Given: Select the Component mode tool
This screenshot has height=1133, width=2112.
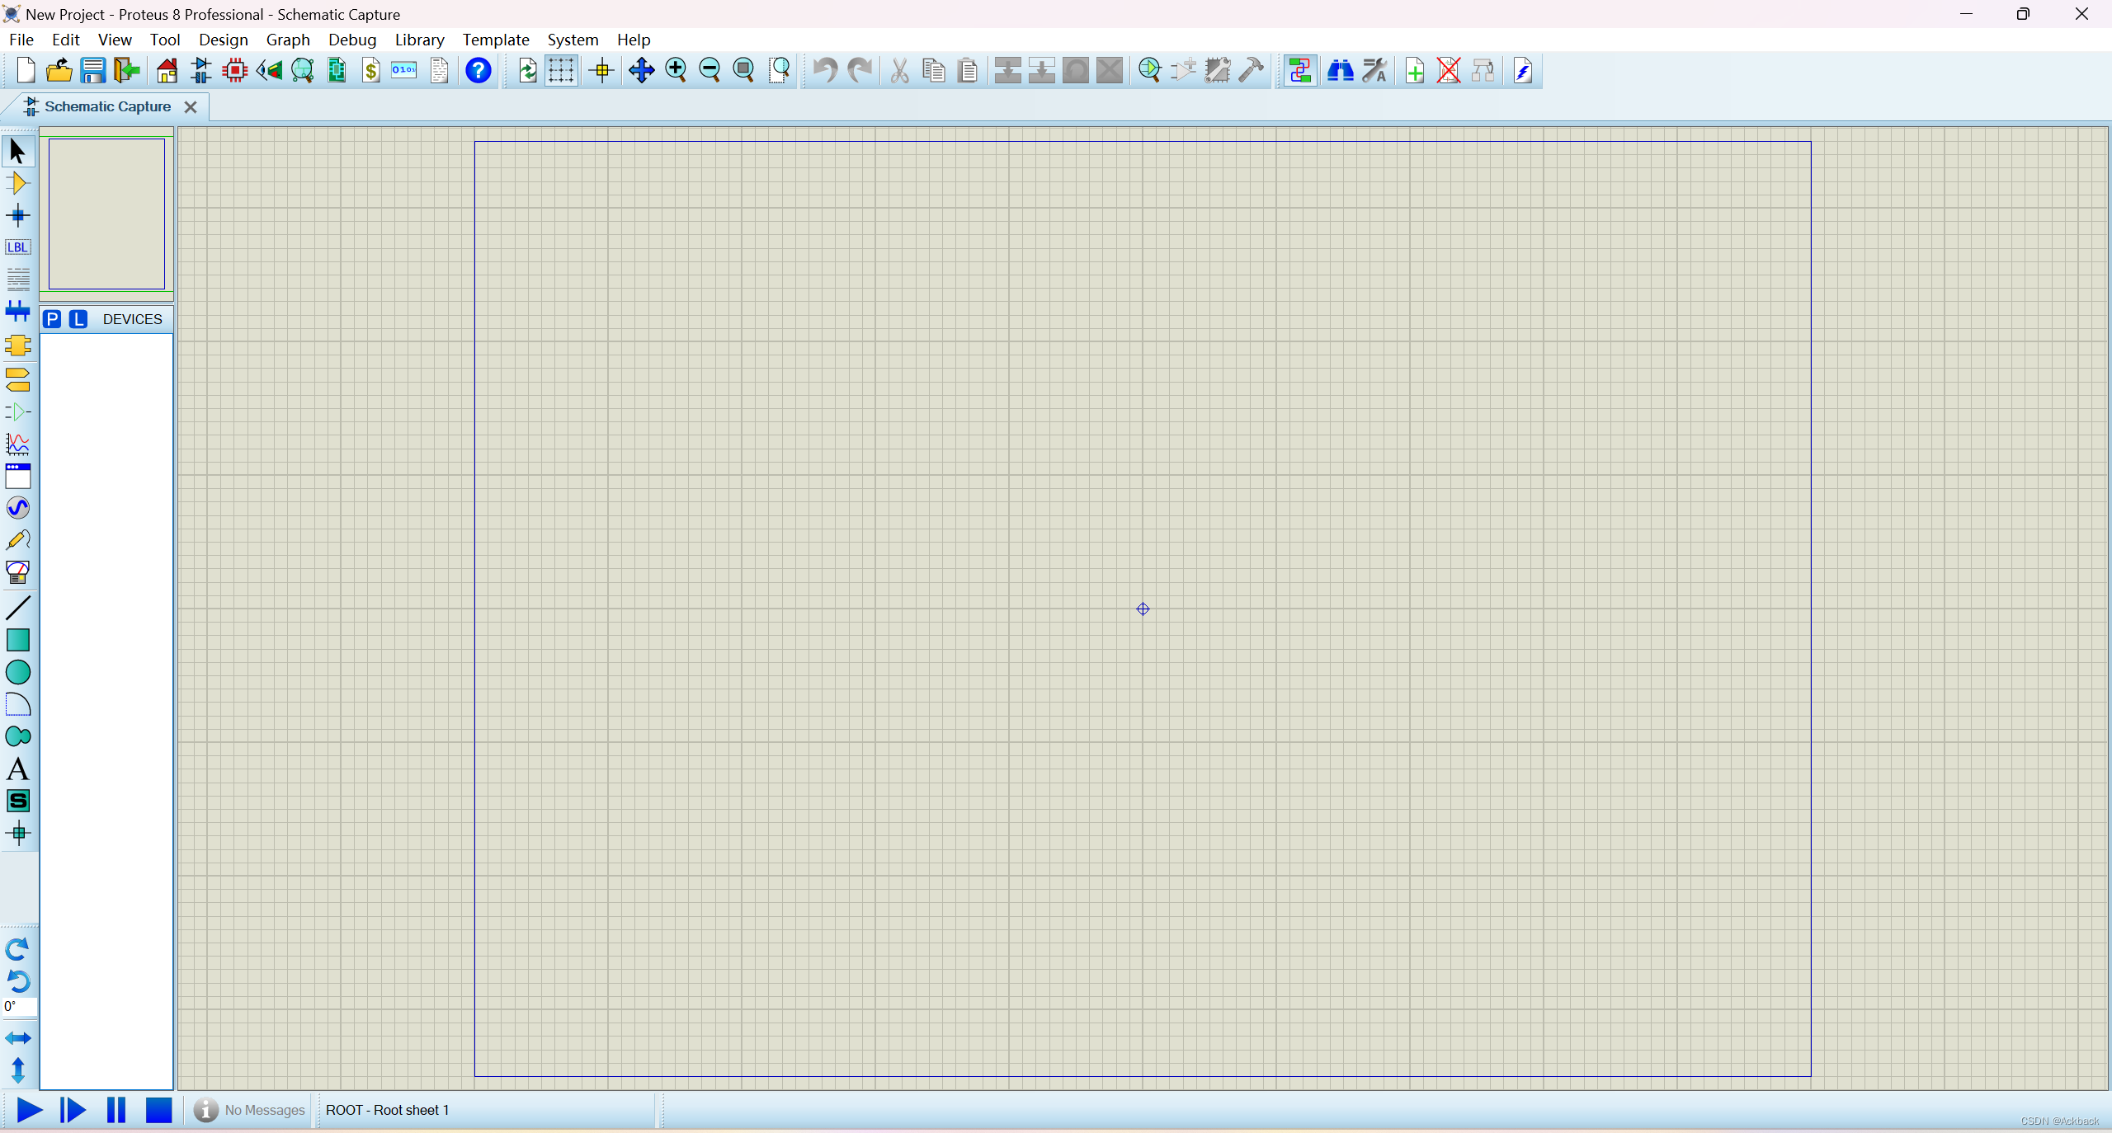Looking at the screenshot, I should click(x=17, y=183).
